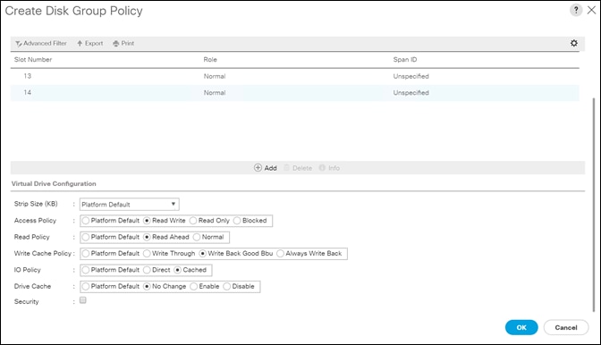Set IO Policy to Direct
Image resolution: width=601 pixels, height=345 pixels.
click(x=147, y=270)
